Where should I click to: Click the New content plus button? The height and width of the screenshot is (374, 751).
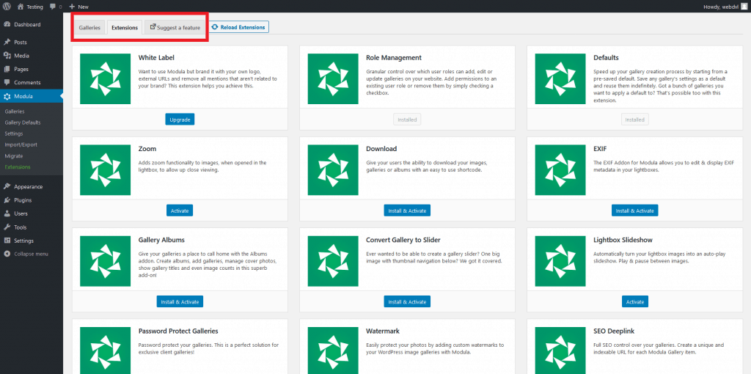[x=79, y=7]
